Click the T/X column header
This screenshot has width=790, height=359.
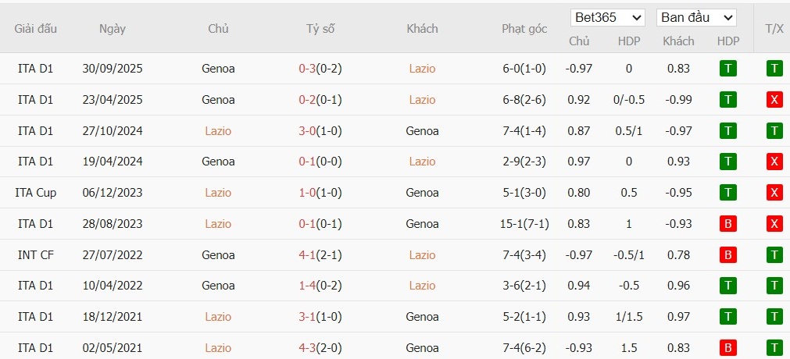pos(774,29)
